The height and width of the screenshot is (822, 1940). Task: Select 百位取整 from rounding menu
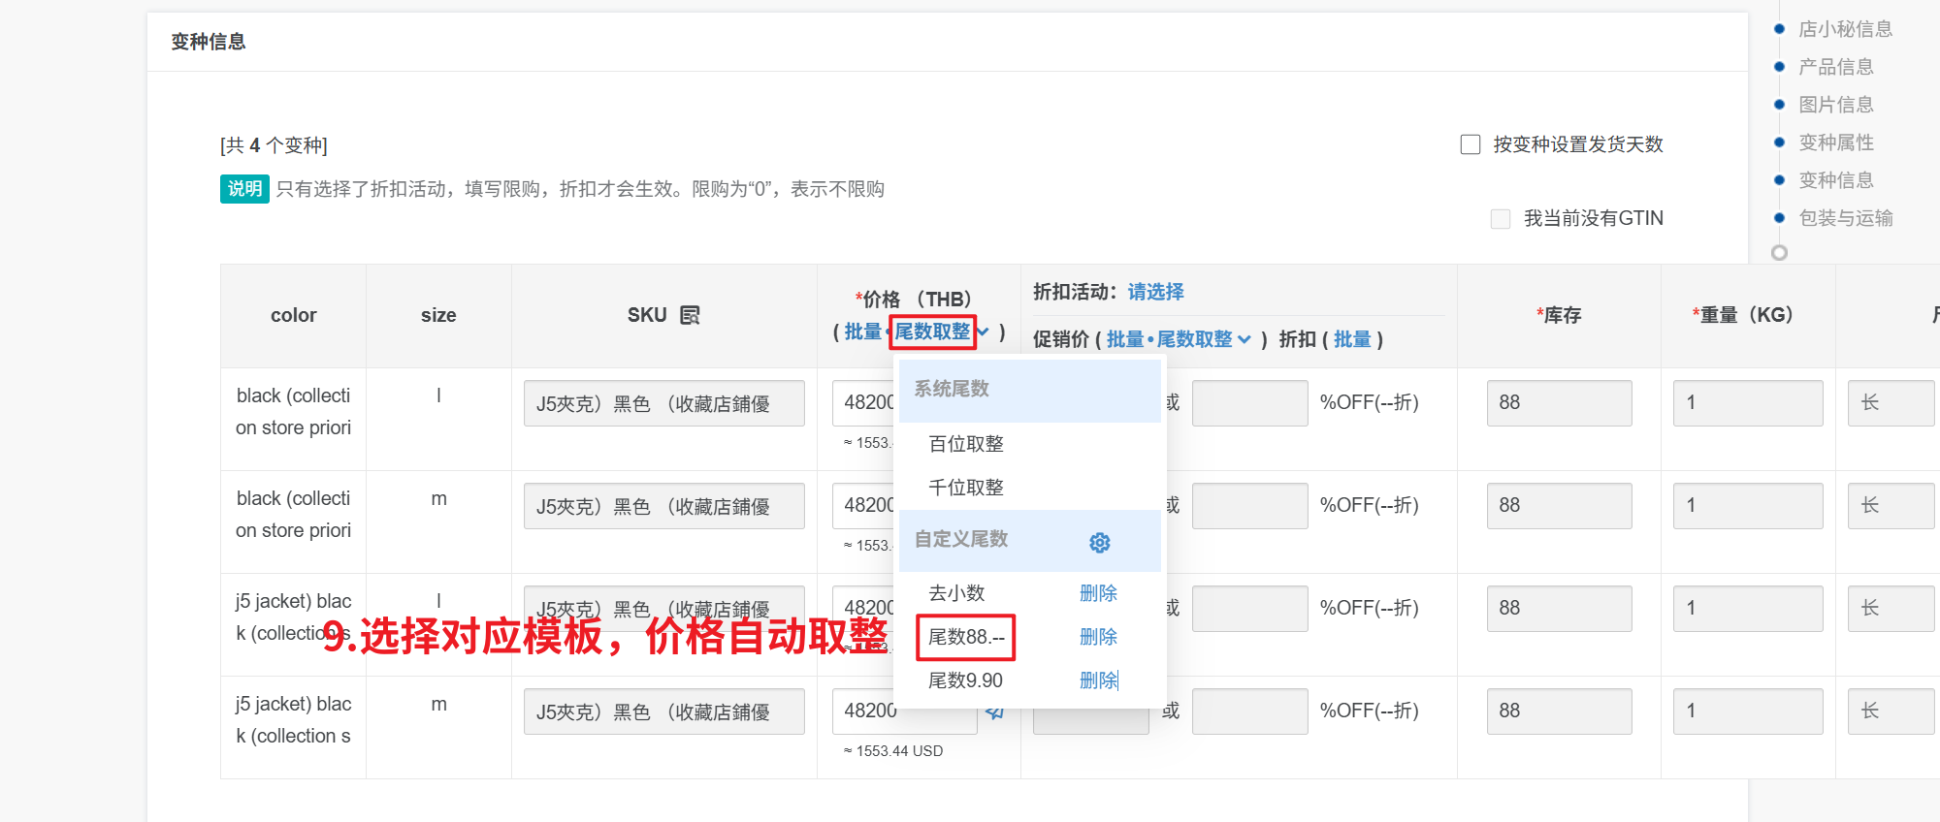[966, 444]
